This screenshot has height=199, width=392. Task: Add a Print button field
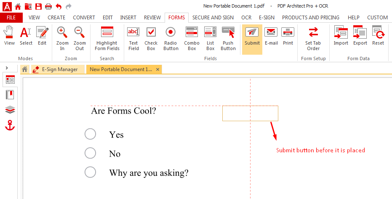288,36
